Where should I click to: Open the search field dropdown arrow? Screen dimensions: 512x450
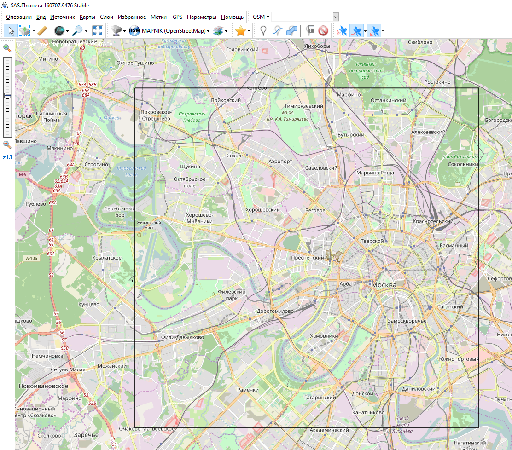(x=336, y=17)
